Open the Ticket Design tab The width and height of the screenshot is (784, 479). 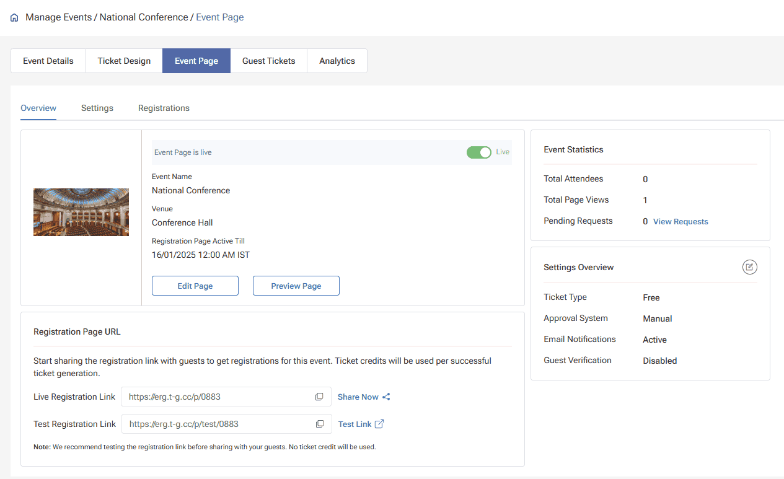[x=124, y=61]
